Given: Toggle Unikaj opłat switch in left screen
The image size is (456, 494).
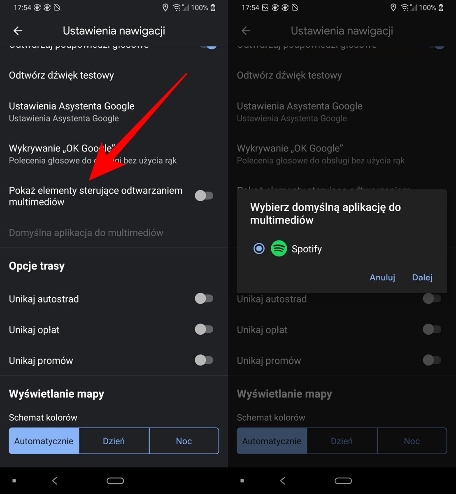Looking at the screenshot, I should (x=204, y=329).
